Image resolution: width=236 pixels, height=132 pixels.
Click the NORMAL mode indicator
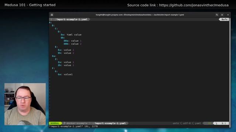(55, 123)
